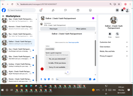
Task: Open Chrome three-dot menu
Action: 130,4
